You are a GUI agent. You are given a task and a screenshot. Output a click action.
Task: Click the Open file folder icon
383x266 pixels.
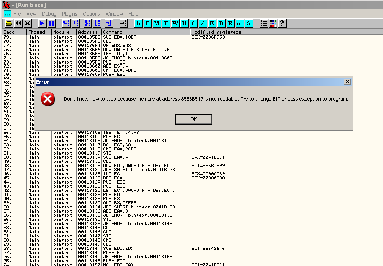9,23
